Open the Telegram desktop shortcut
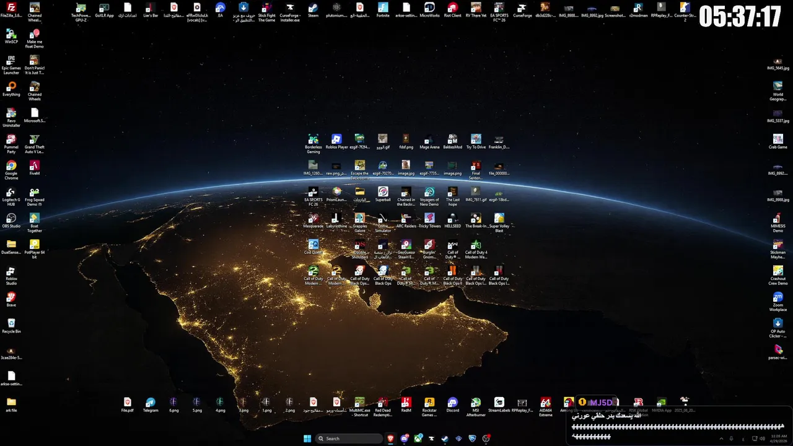Screen dimensions: 793x446 tap(151, 404)
